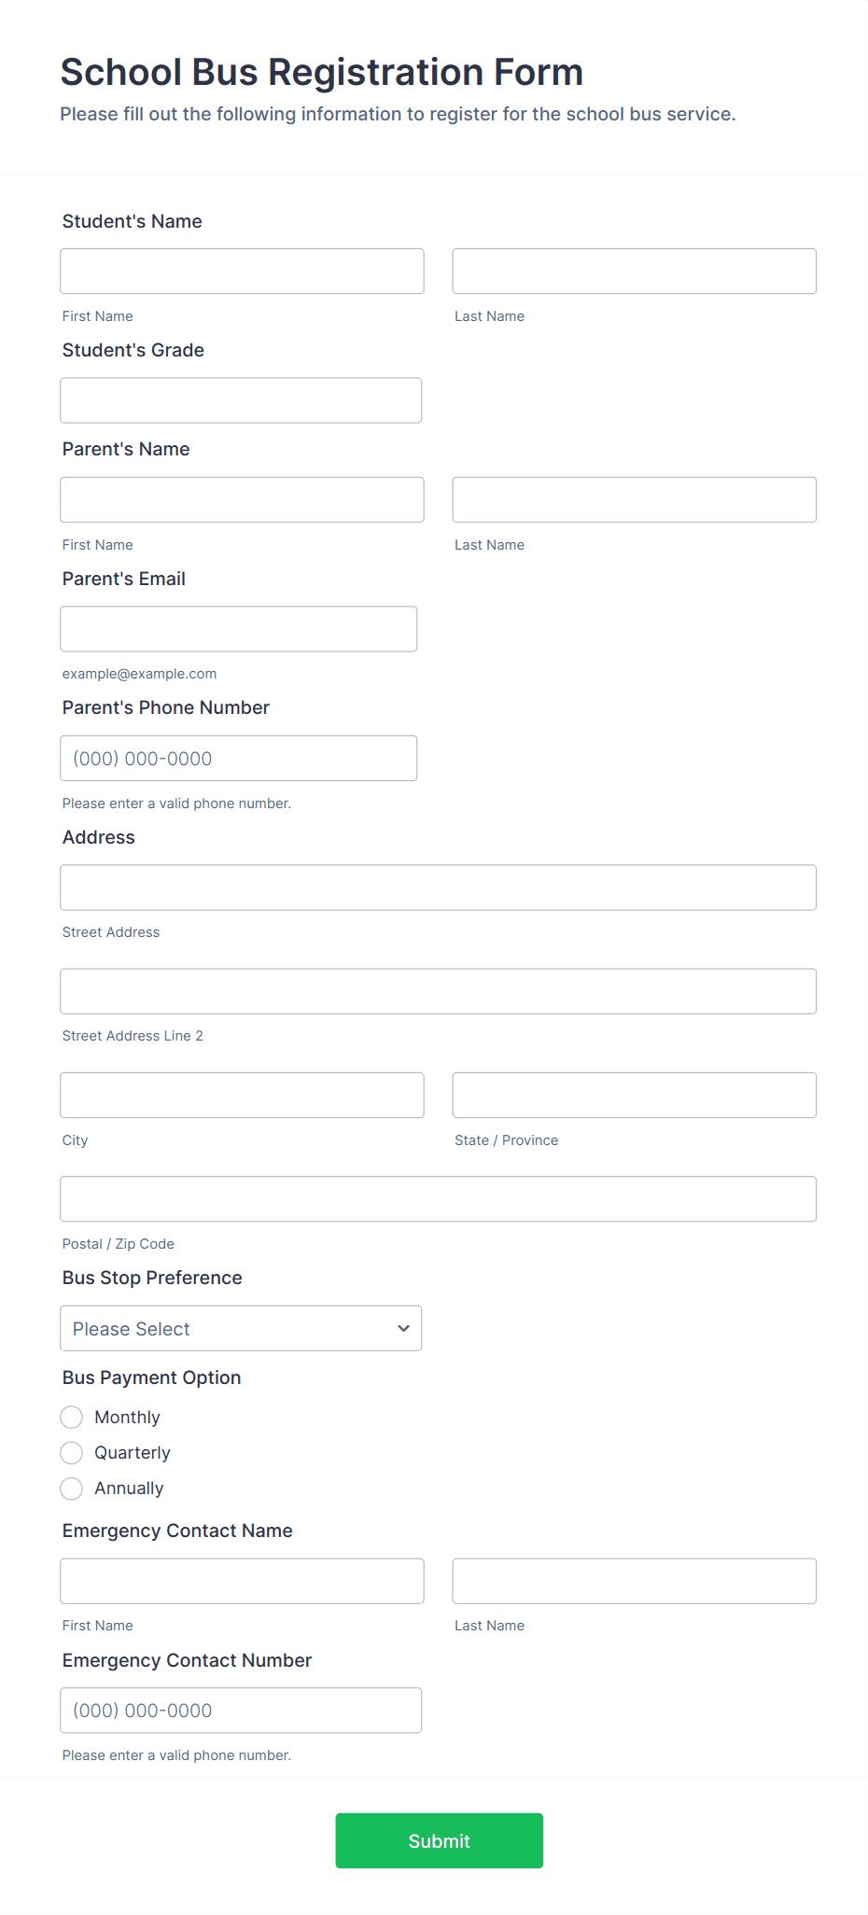Click the State / Province field
868x1915 pixels.
pos(634,1095)
